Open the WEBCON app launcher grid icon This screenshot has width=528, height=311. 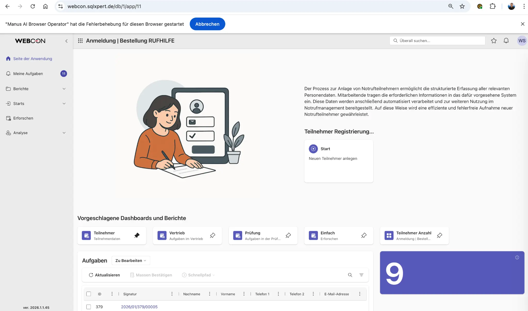[80, 40]
